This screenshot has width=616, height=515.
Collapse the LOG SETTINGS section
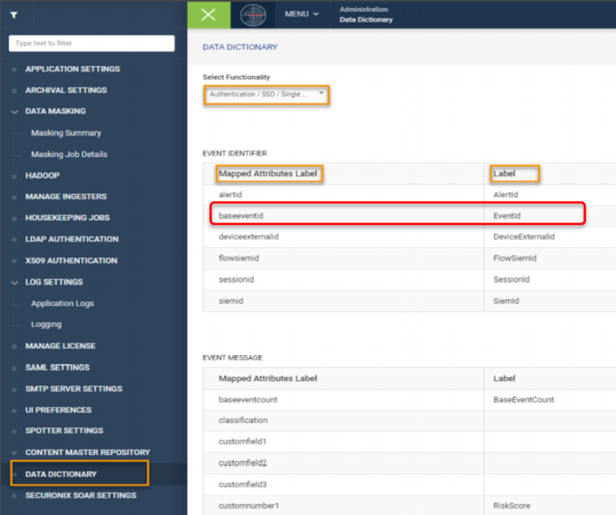(x=14, y=282)
